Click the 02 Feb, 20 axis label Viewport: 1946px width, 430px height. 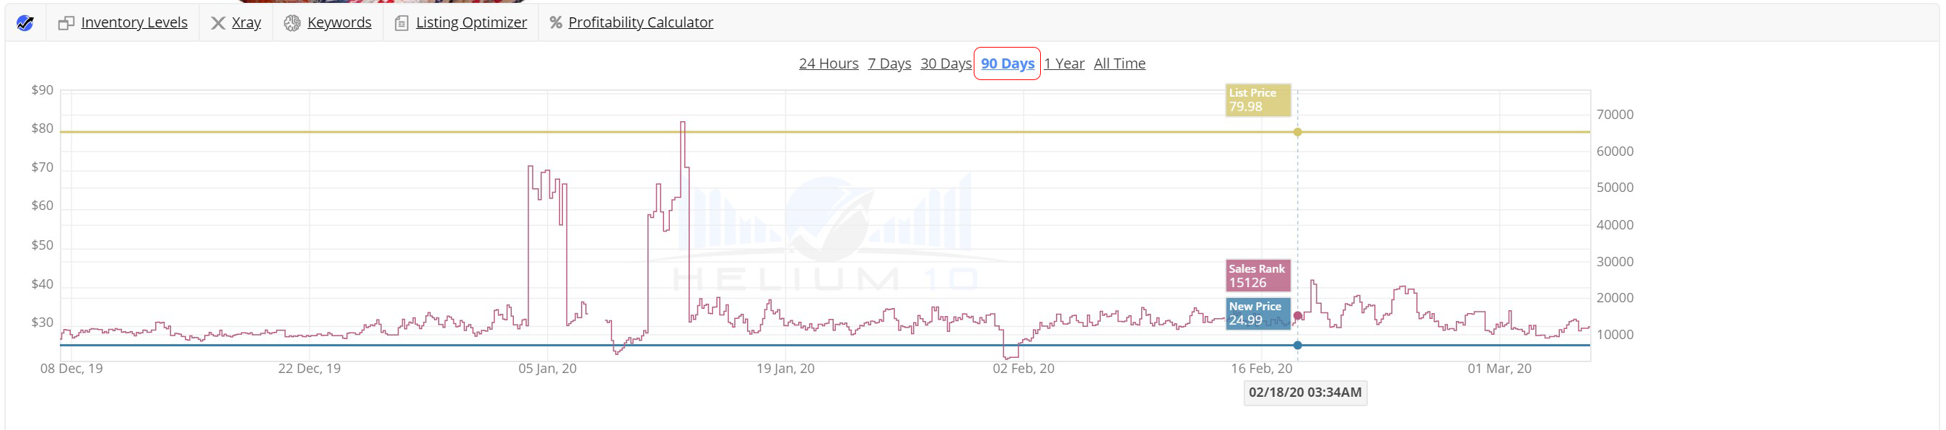point(1024,369)
